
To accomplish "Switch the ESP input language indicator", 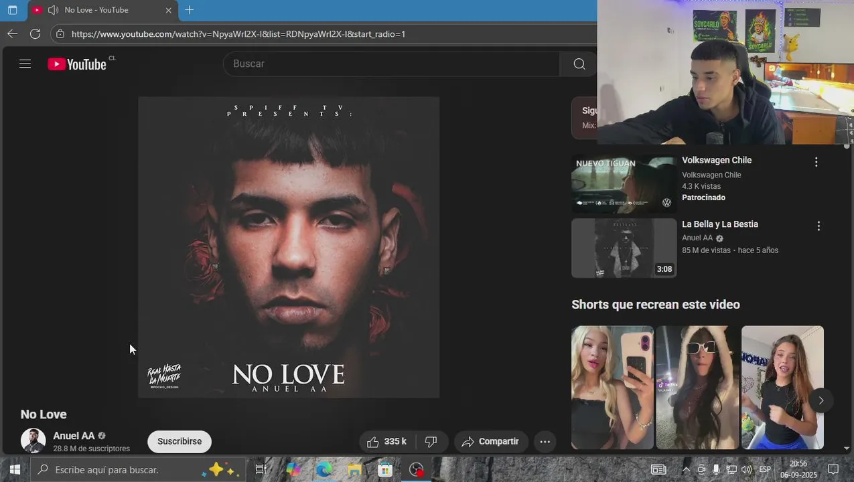I will [765, 469].
